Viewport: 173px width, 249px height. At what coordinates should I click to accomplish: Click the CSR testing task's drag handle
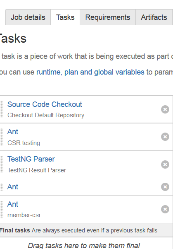pyautogui.click(x=2, y=137)
